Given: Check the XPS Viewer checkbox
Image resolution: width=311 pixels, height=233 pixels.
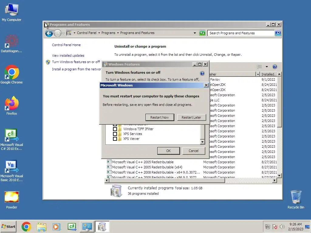Looking at the screenshot, I should click(x=115, y=139).
